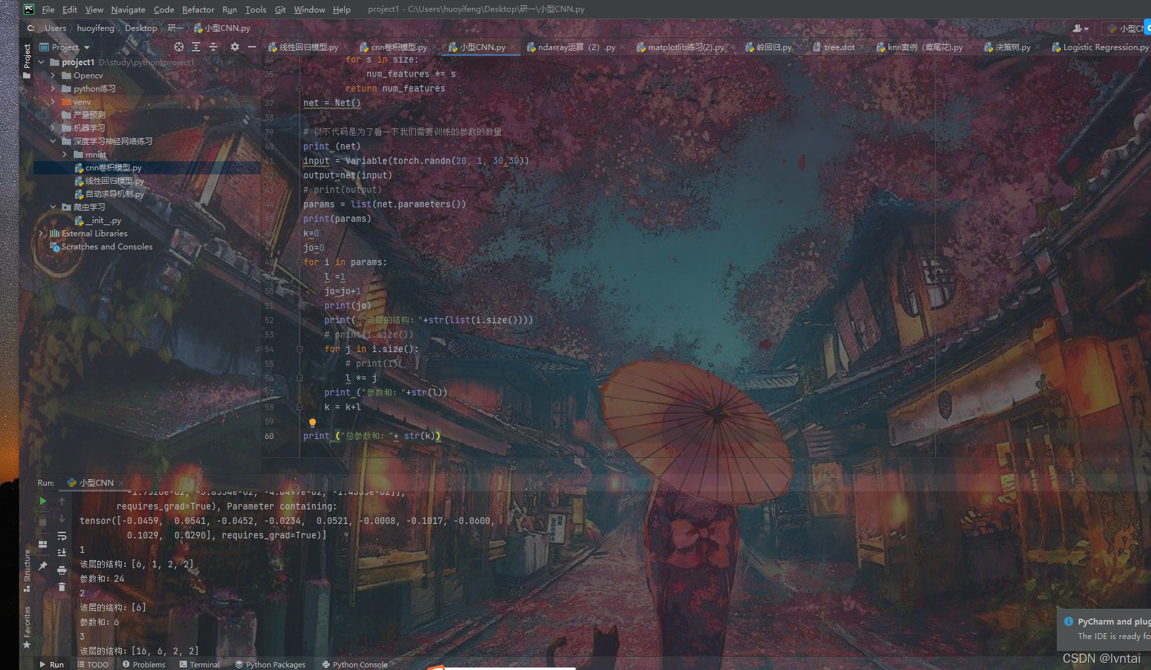Expand the mnist folder
Viewport: 1151px width, 670px height.
(65, 155)
